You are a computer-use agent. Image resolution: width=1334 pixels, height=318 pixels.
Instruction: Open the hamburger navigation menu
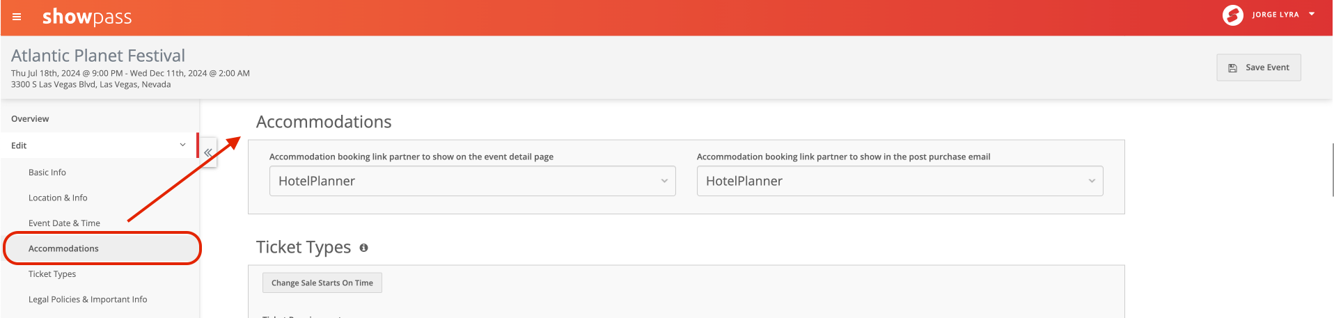point(17,17)
